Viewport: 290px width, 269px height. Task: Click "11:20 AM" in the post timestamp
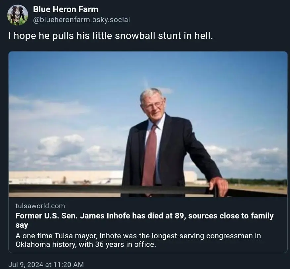[69, 265]
